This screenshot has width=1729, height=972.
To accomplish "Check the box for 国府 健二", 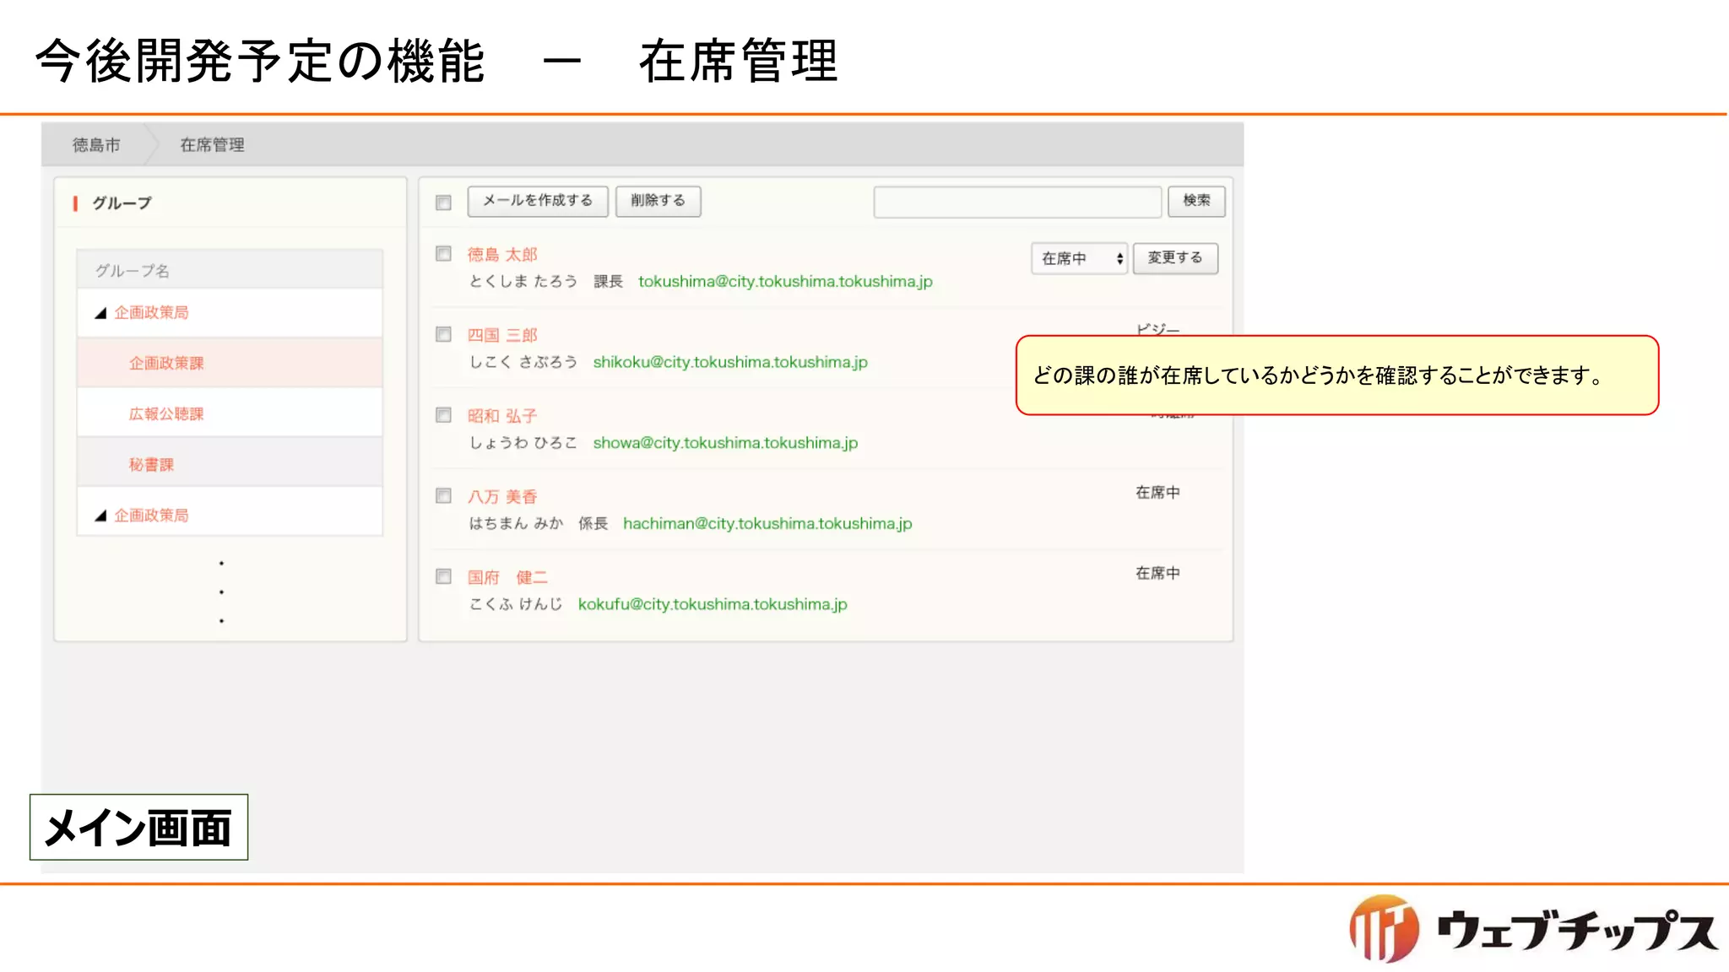I will click(x=443, y=576).
